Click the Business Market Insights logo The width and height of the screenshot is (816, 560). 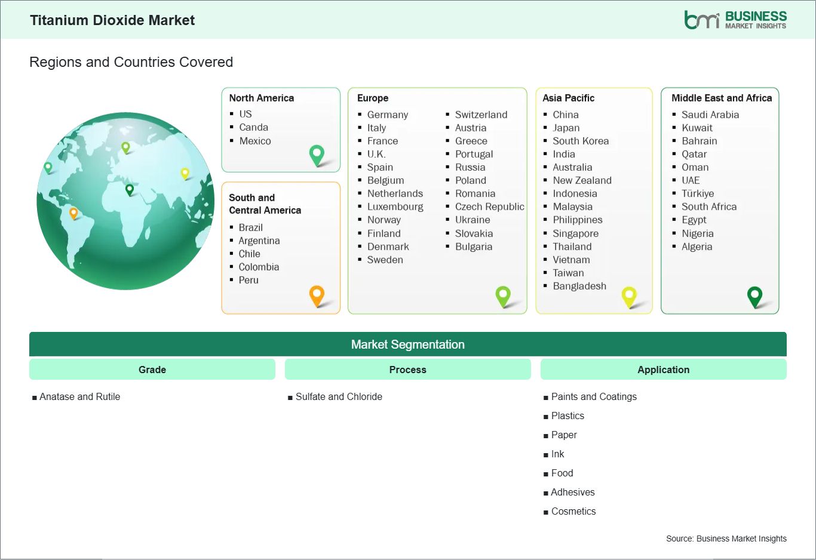pyautogui.click(x=735, y=20)
